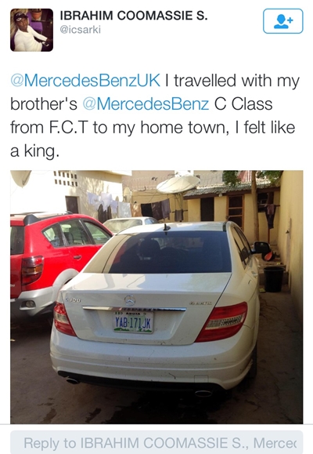Screen dimensions: 313x454
Task: Tap the tweet text 'I felt like a king'
Action: (153, 140)
